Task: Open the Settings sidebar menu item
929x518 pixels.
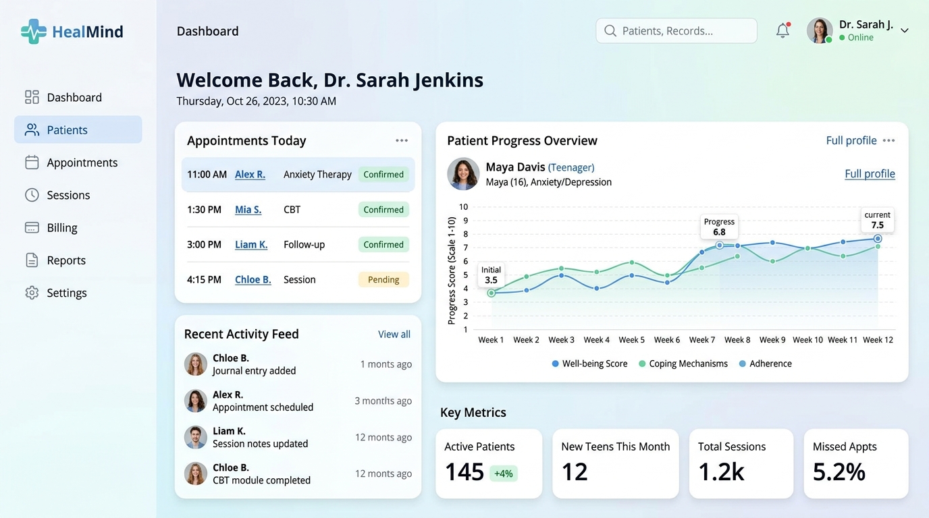Action: (78, 293)
